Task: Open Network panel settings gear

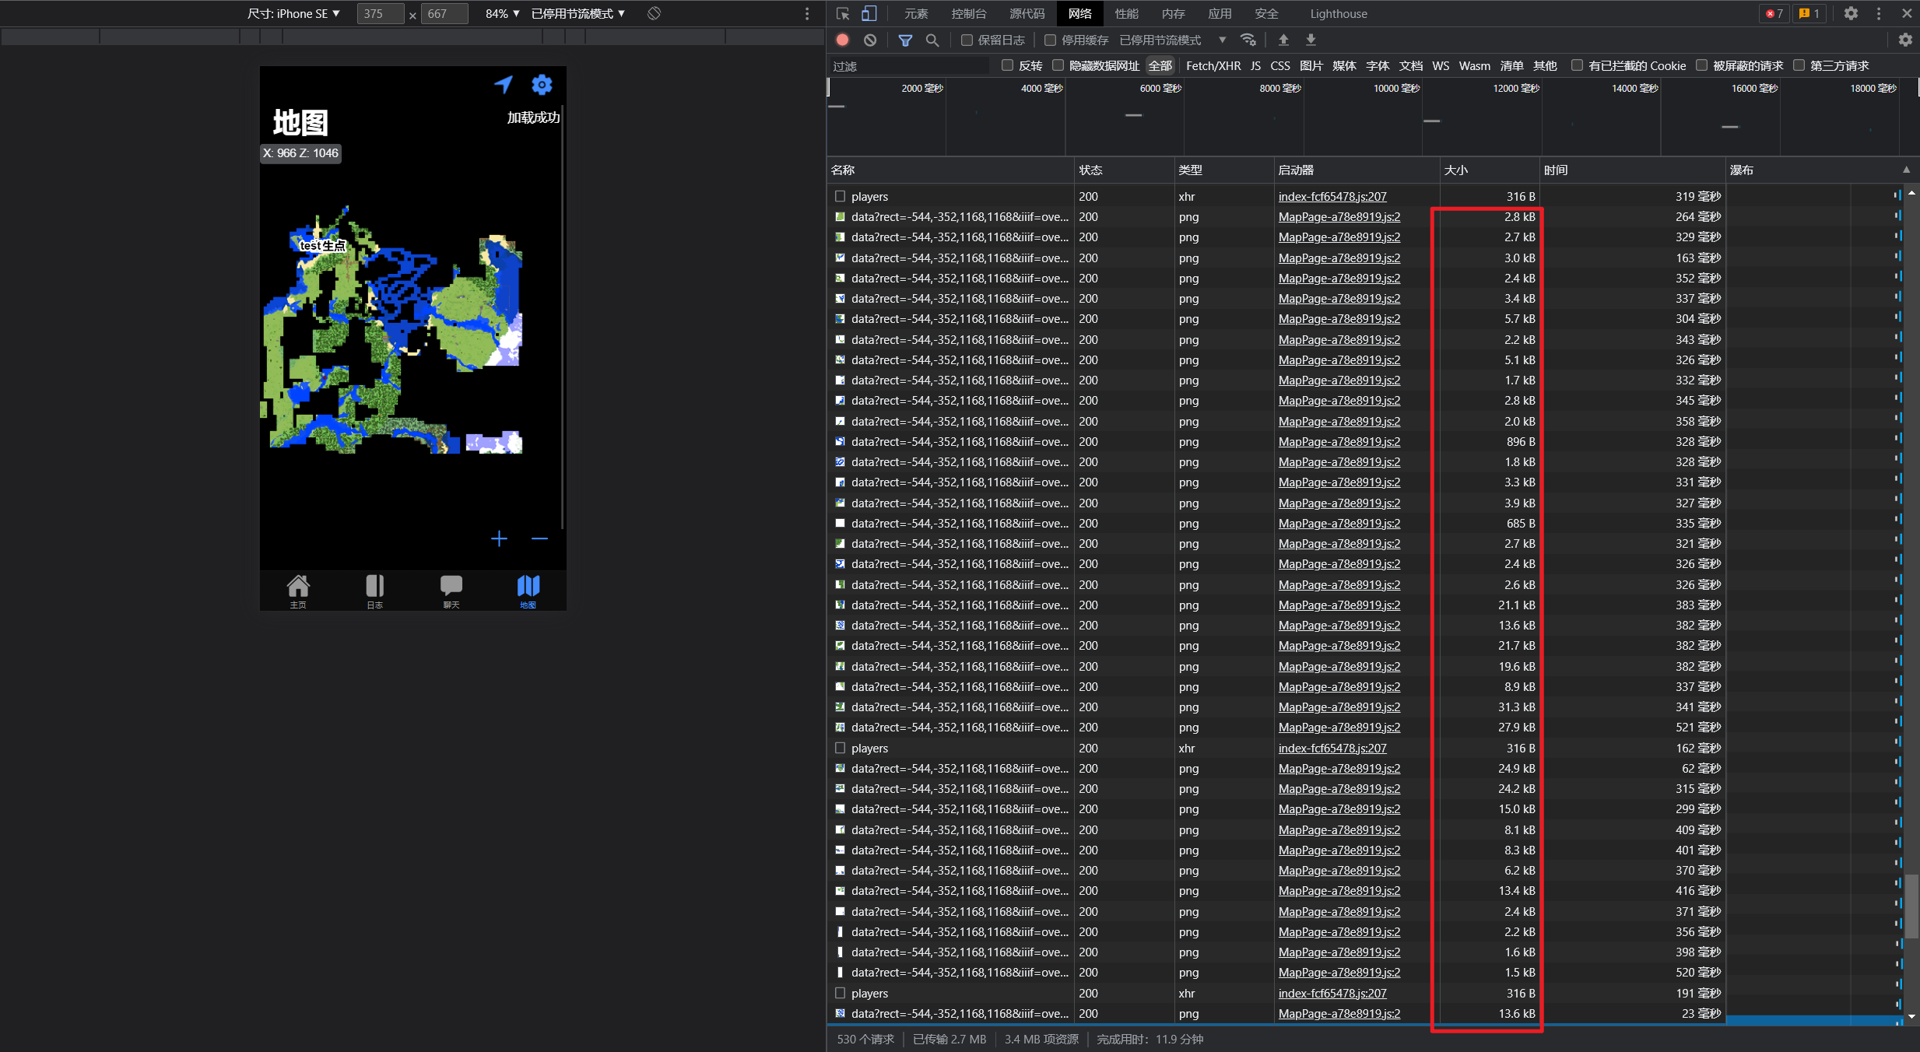Action: 1905,40
